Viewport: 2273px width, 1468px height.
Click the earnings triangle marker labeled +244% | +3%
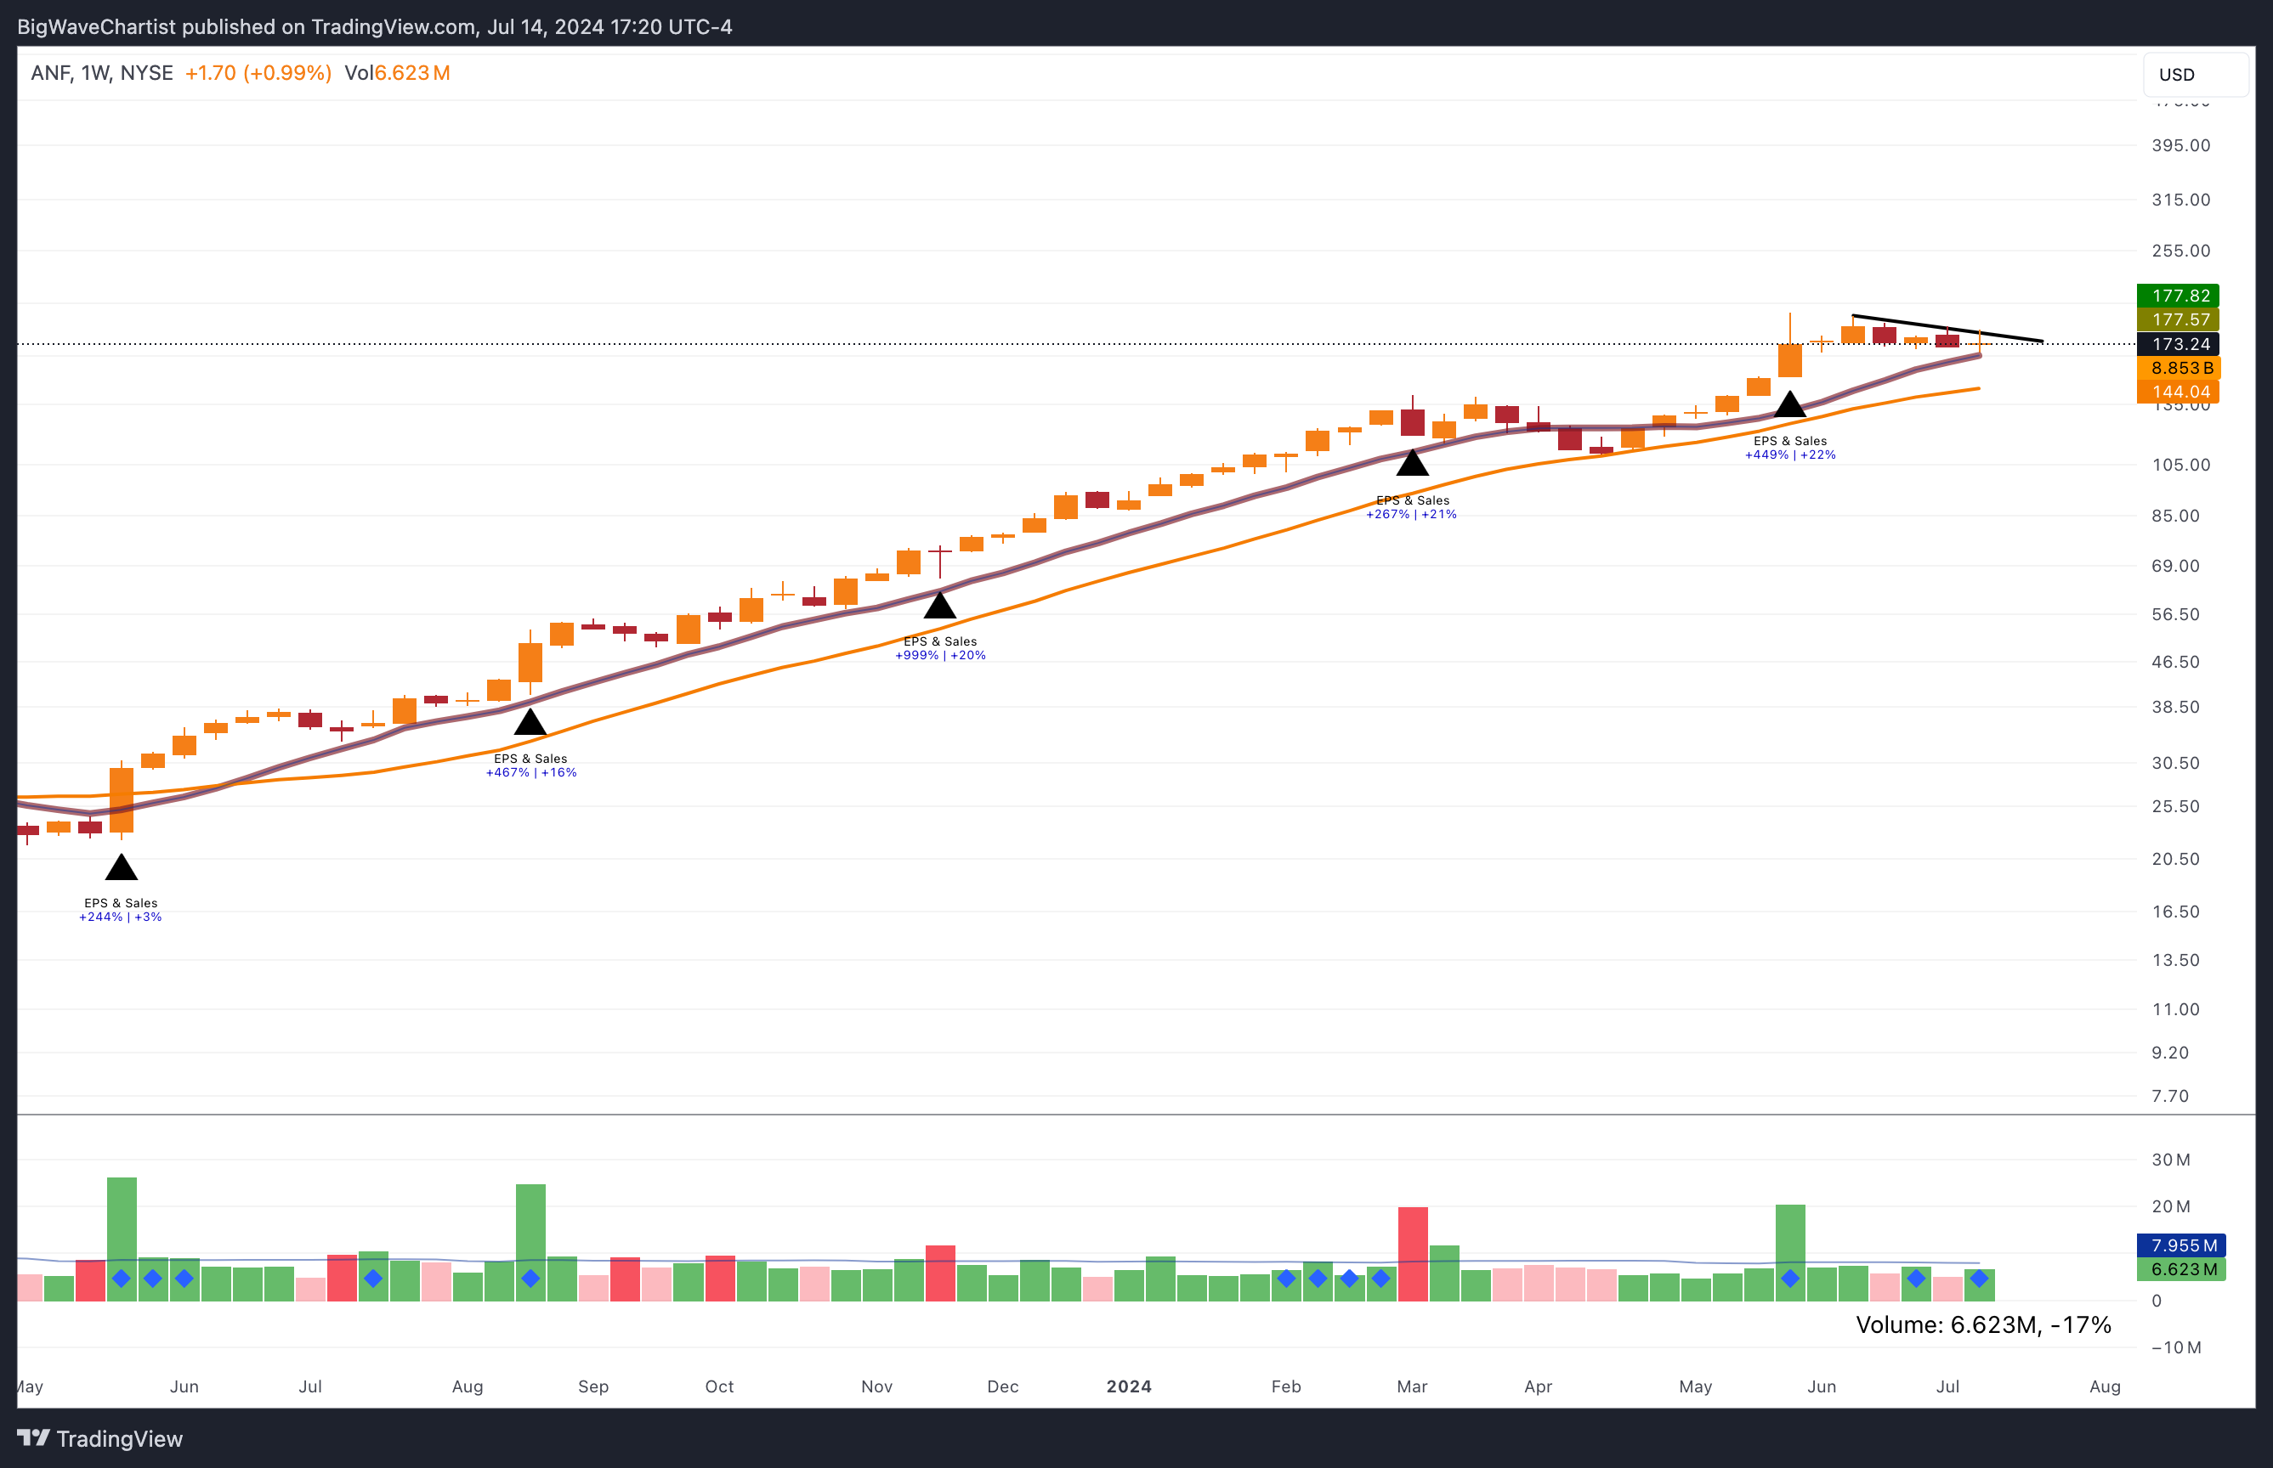pos(122,868)
